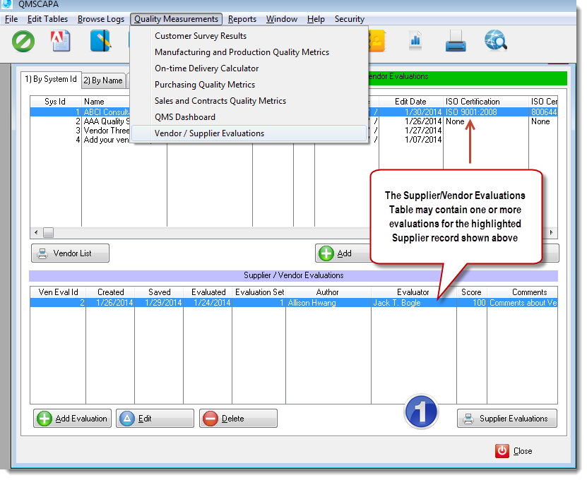Open the bar chart report toolbar icon
Image resolution: width=587 pixels, height=480 pixels.
415,42
